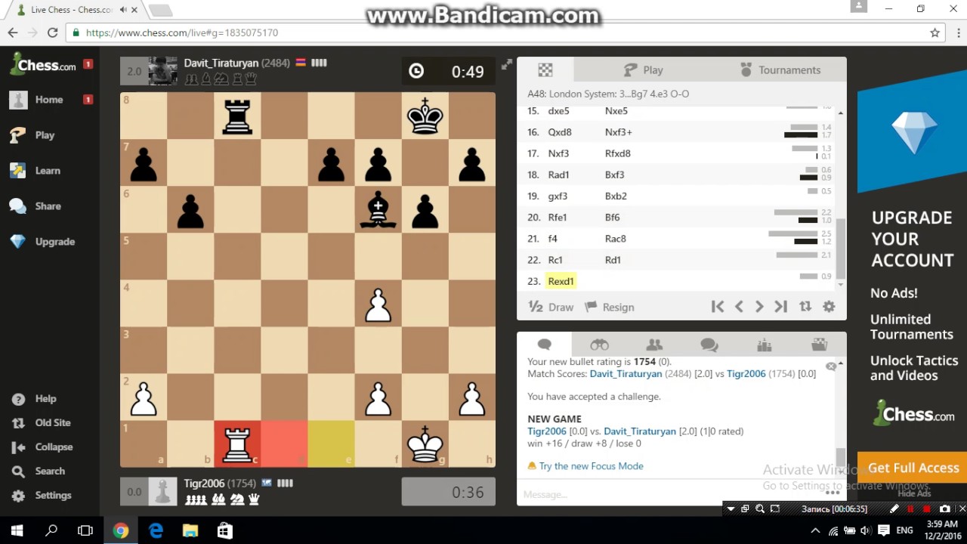The image size is (967, 544).
Task: Open the archive tab in chat panel
Action: pyautogui.click(x=819, y=345)
